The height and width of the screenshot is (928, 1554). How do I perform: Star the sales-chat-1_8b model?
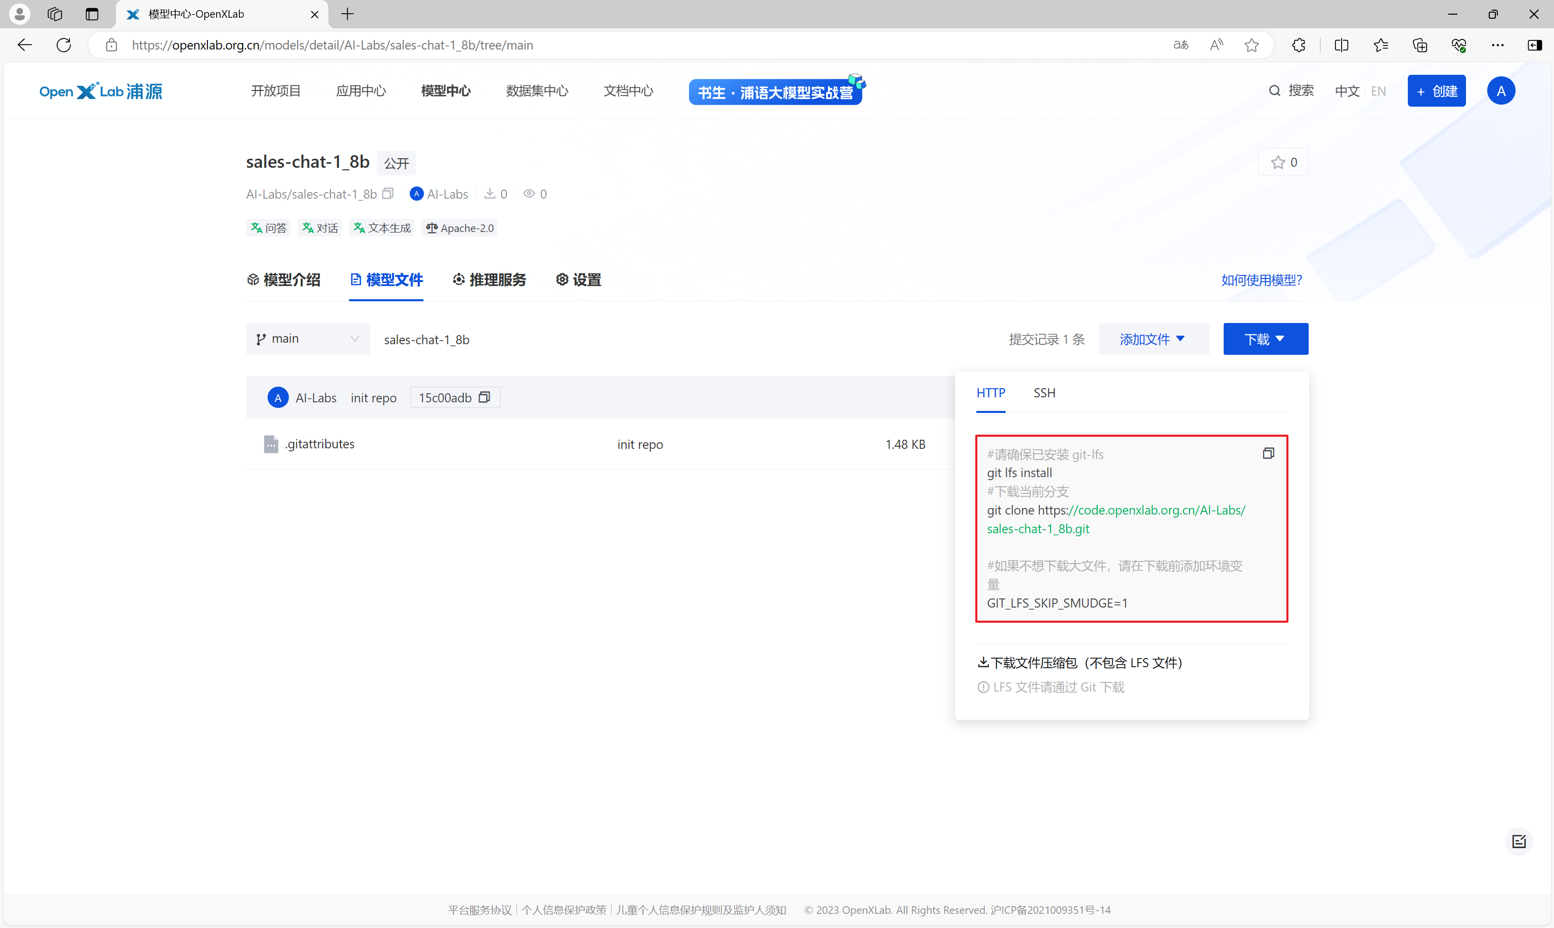click(1283, 163)
